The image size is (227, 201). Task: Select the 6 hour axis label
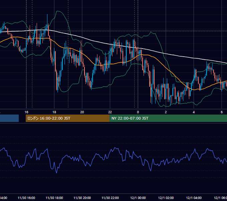pos(222,112)
